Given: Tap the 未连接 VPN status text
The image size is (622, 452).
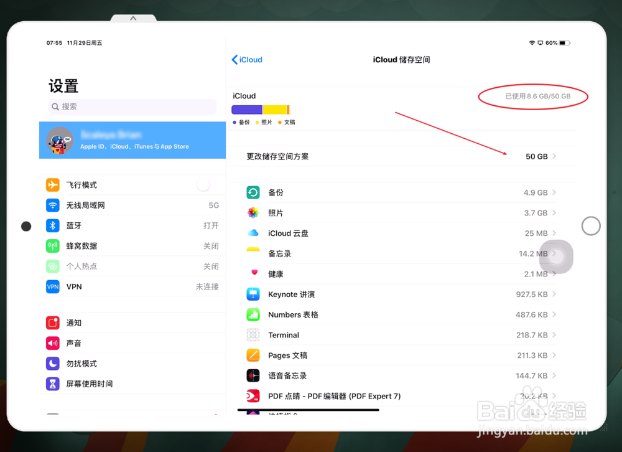Looking at the screenshot, I should [207, 286].
